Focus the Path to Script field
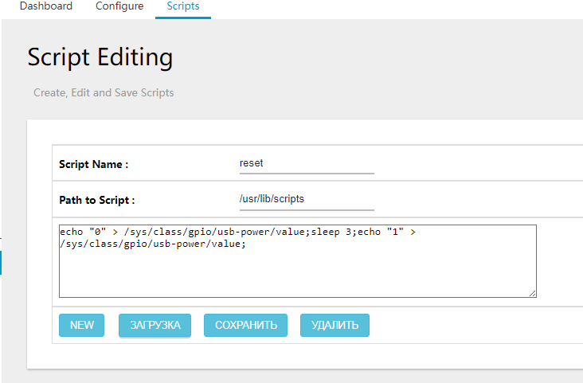Viewport: 583px width, 383px height. coord(307,200)
